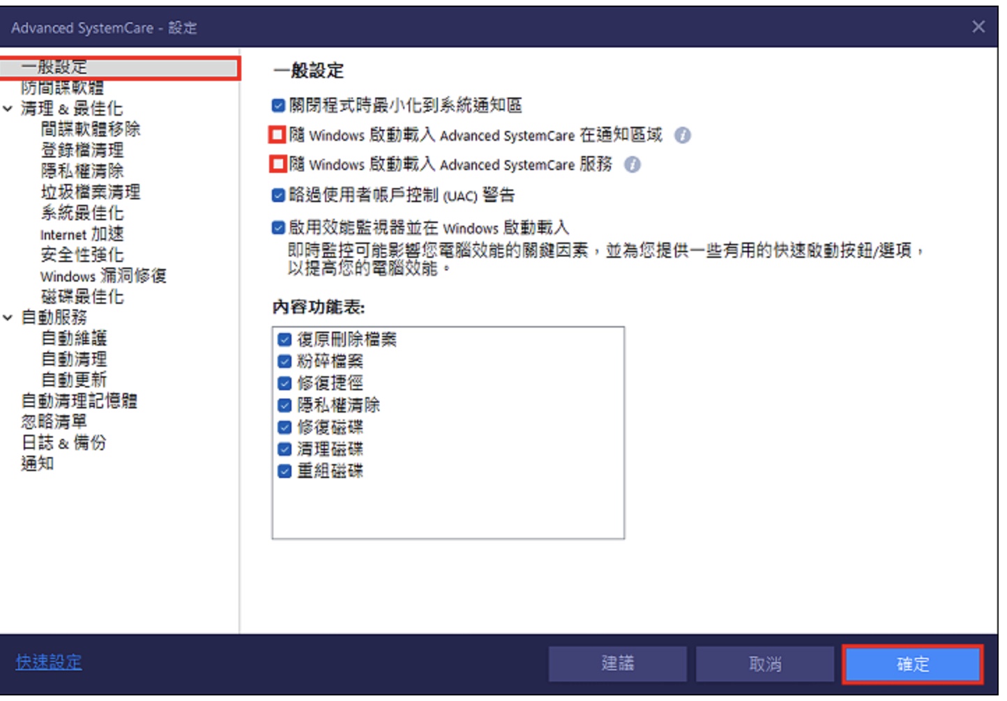Viewport: 1007px width, 701px height.
Task: Open 防間諜軟體 settings in sidebar
Action: point(62,88)
